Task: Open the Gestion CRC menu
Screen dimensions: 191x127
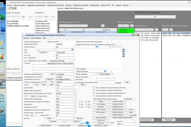Action: pyautogui.click(x=105, y=5)
